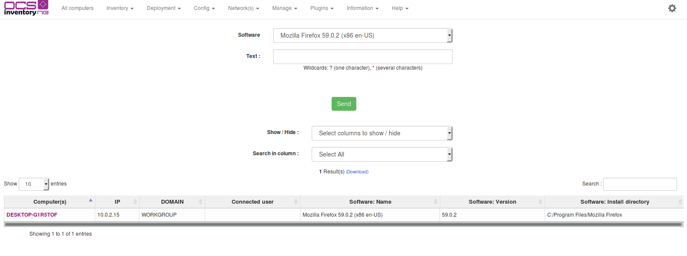The image size is (687, 256).
Task: Open the Search in column dropdown
Action: tap(382, 154)
